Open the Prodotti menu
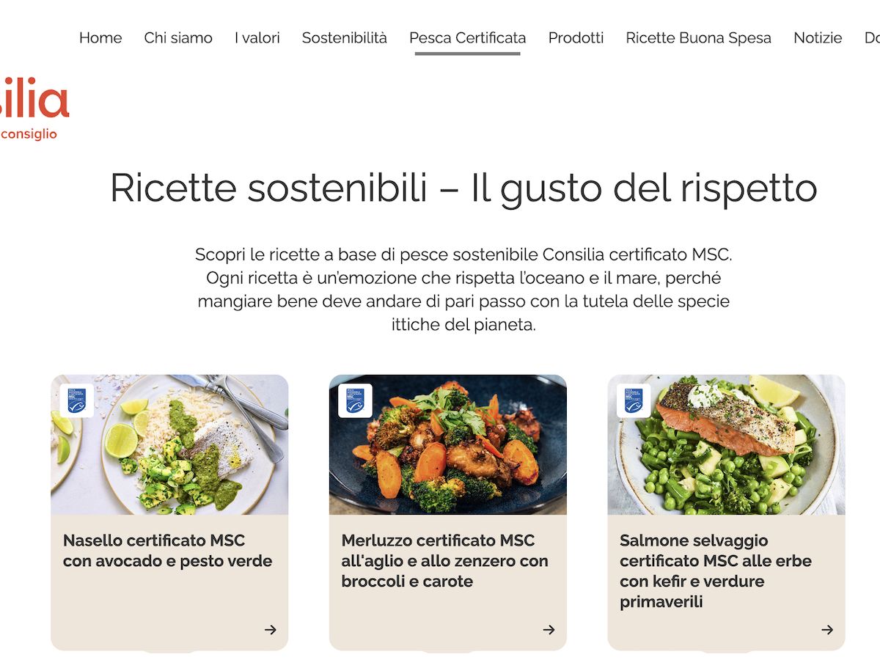Screen dimensions: 880x660 pos(576,38)
